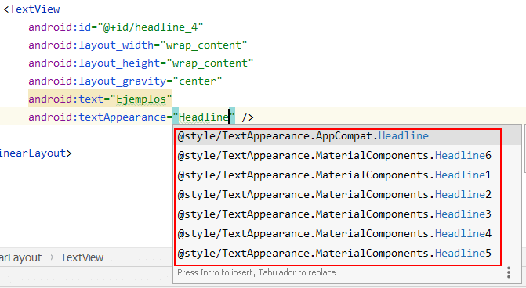
Task: Open the completion popup options menu (three dots)
Action: pyautogui.click(x=509, y=272)
